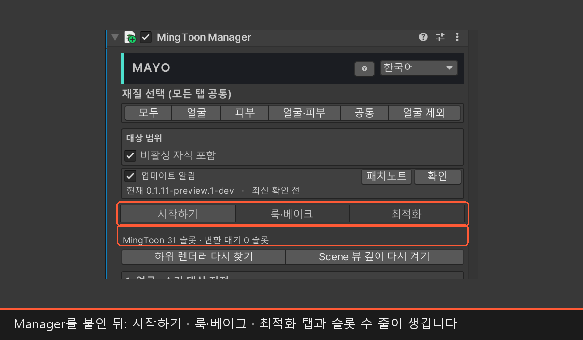Viewport: 583px width, 340px height.
Task: Switch to the 최적화 tab
Action: pos(407,214)
